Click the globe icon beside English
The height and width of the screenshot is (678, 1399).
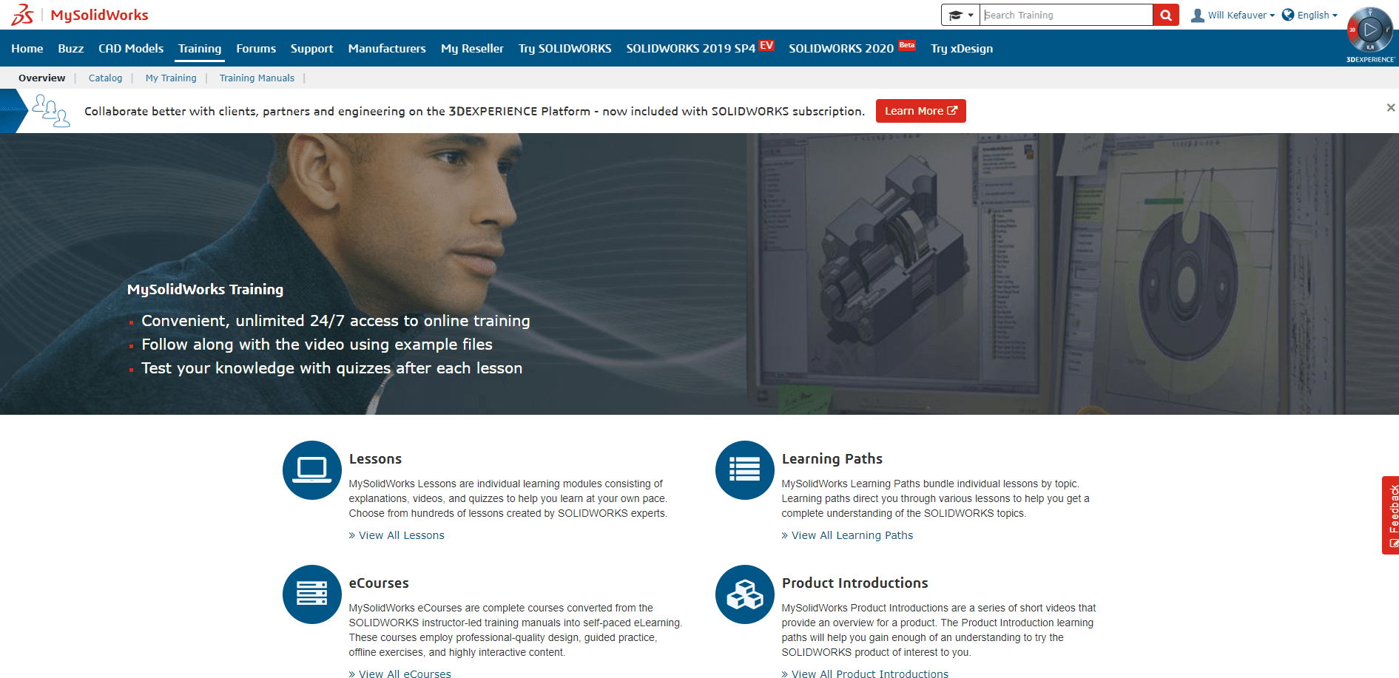point(1288,15)
